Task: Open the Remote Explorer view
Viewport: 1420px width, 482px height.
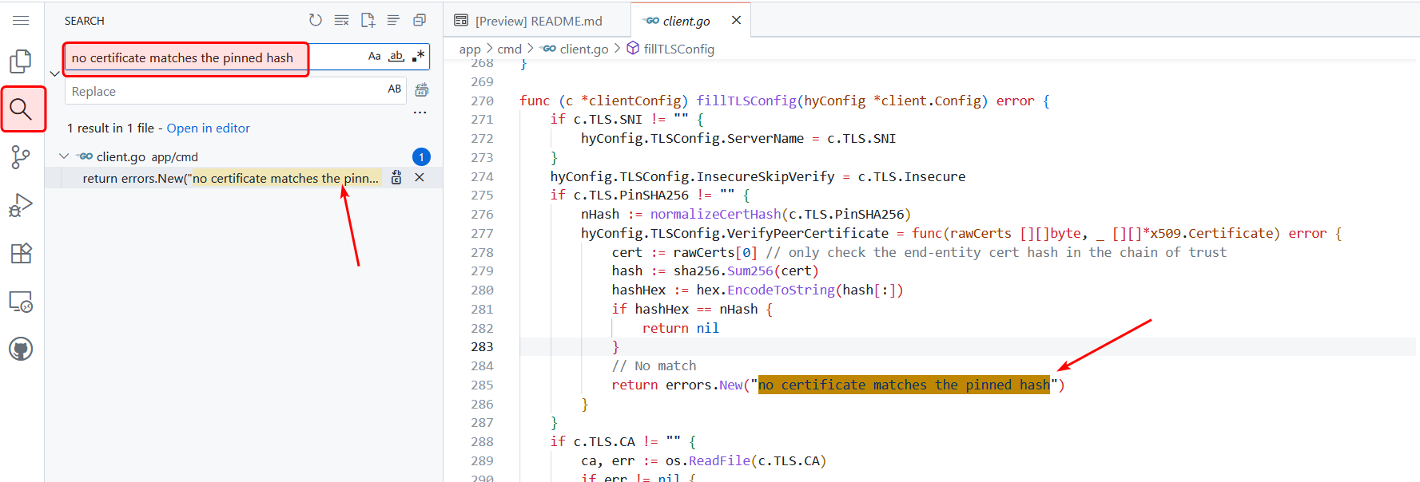Action: point(21,302)
